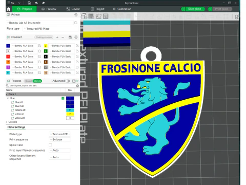Open filament settings gear icon
Screen dimensions: 246x185
[x=76, y=37]
